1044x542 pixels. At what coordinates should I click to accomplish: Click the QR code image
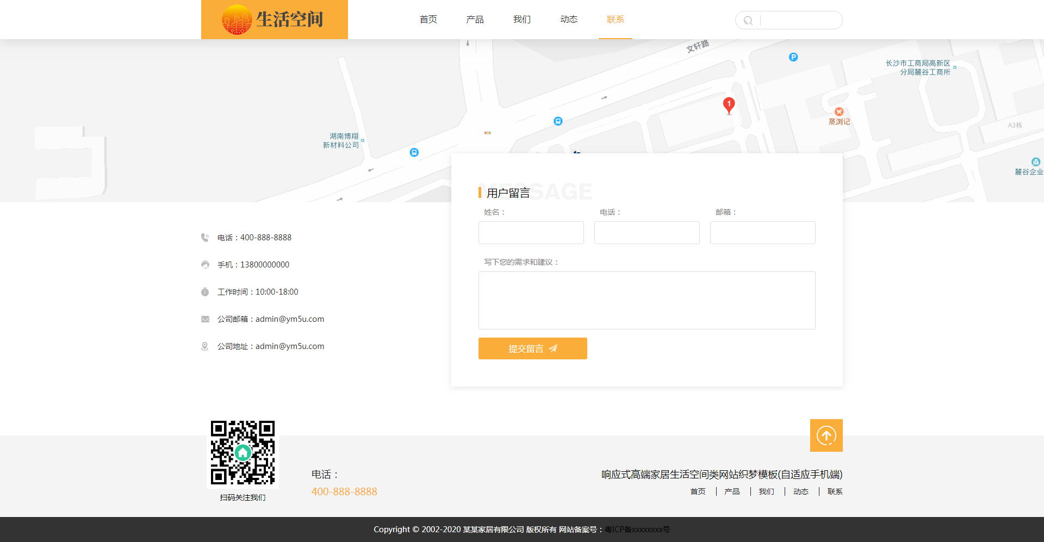pos(243,452)
